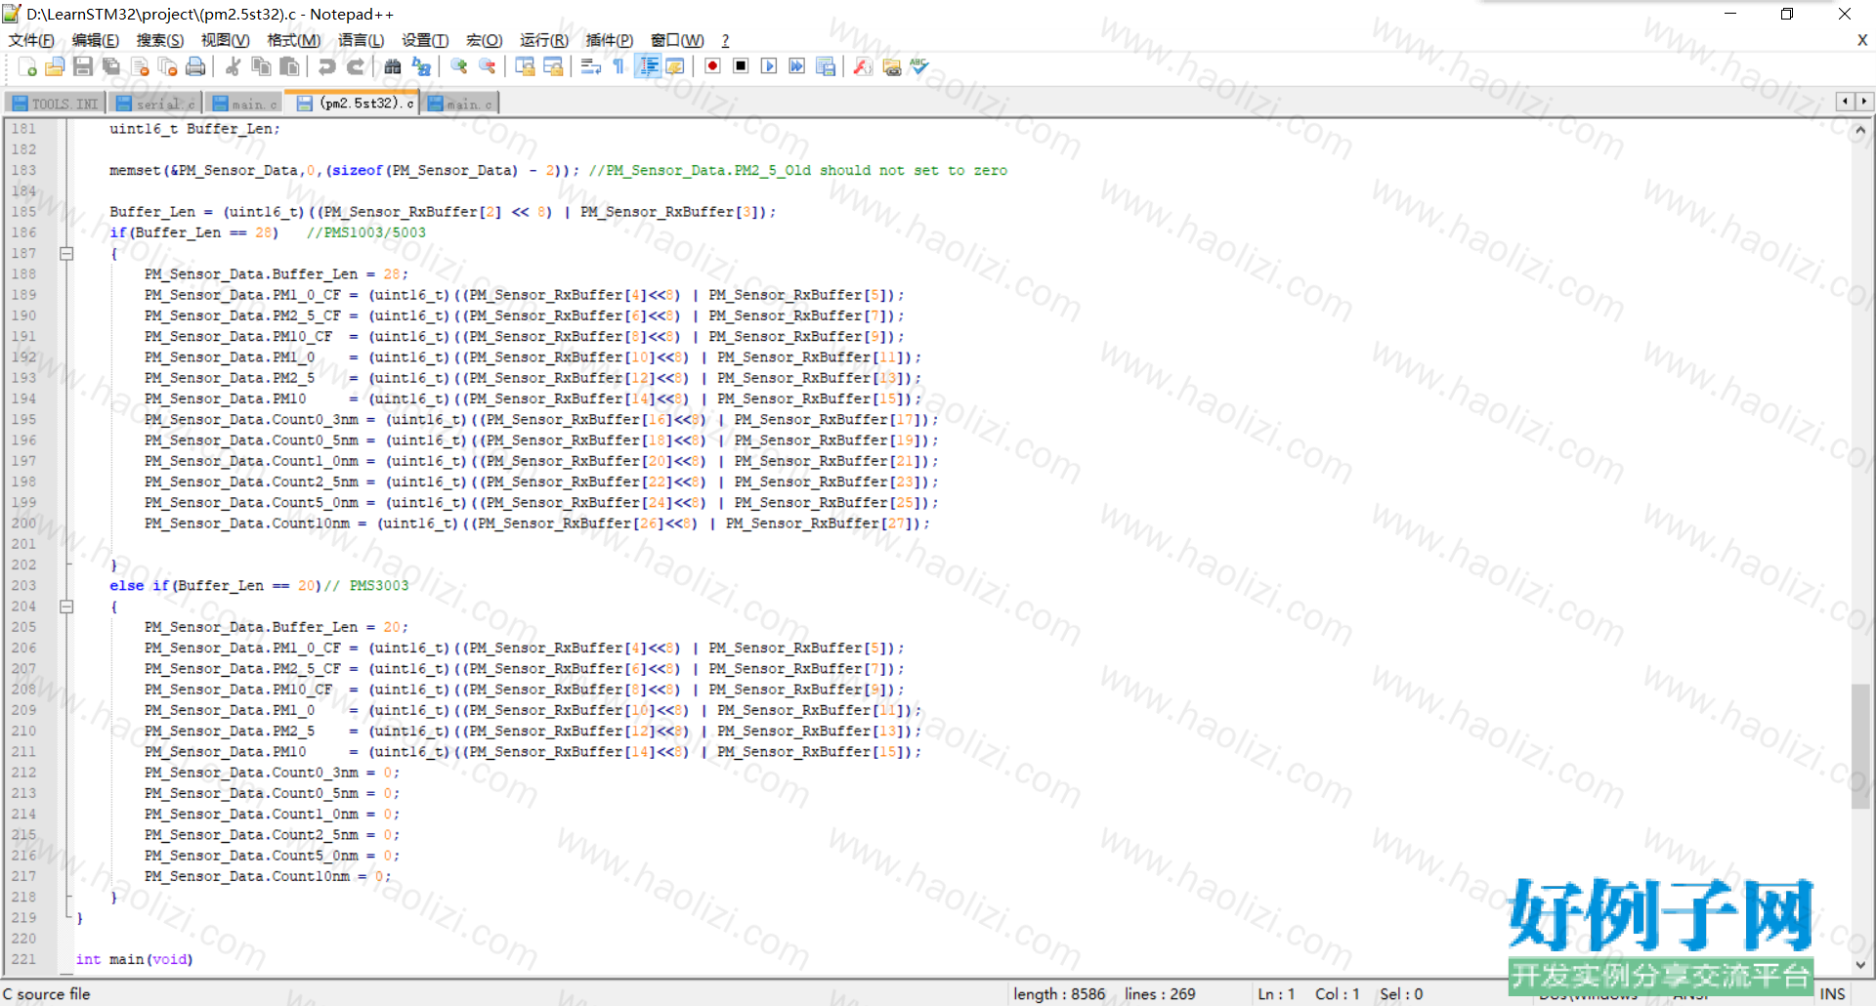Open the Find binoculars tool

pos(392,66)
